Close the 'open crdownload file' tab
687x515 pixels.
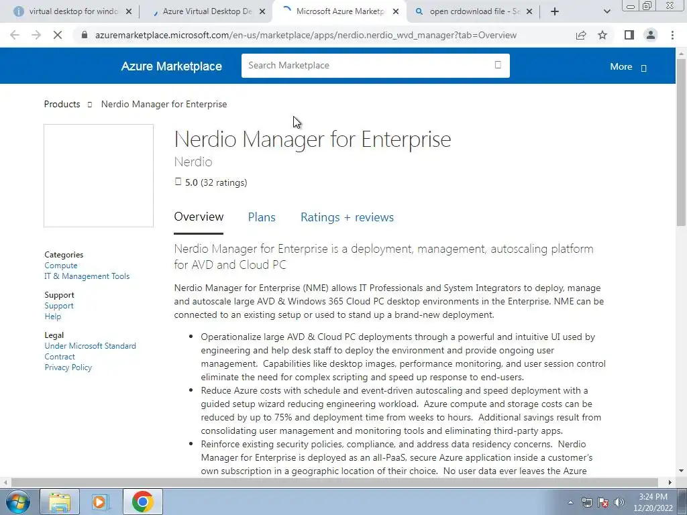(529, 12)
